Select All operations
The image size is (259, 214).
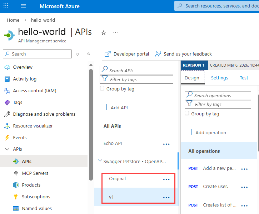pyautogui.click(x=219, y=150)
